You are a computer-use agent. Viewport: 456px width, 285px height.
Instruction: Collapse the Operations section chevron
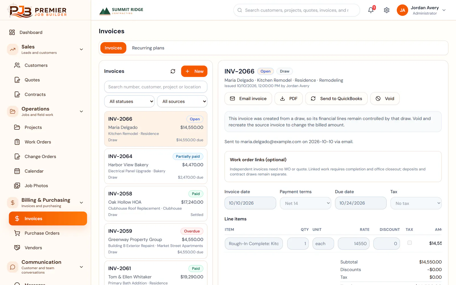tap(81, 111)
